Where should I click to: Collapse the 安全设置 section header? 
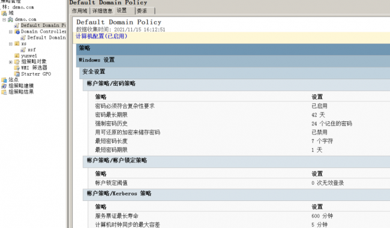235,73
